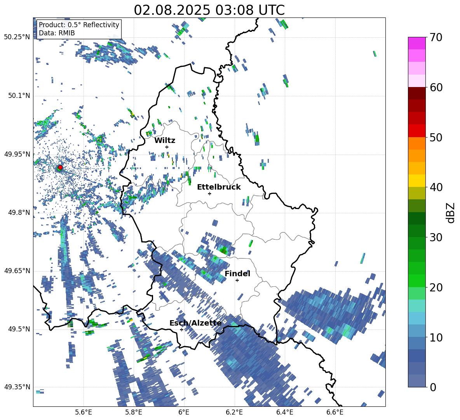Click the Ettelbruck location cross marker

coord(209,193)
